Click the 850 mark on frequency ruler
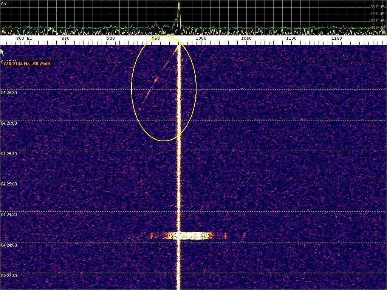The width and height of the screenshot is (387, 290). point(65,39)
